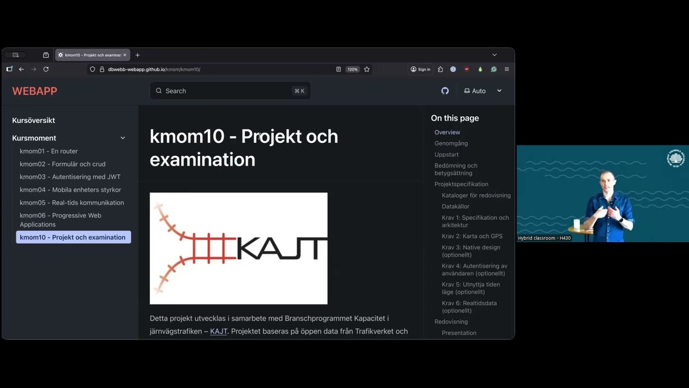Click the red uBlock extension icon
This screenshot has height=388, width=689.
tap(467, 69)
